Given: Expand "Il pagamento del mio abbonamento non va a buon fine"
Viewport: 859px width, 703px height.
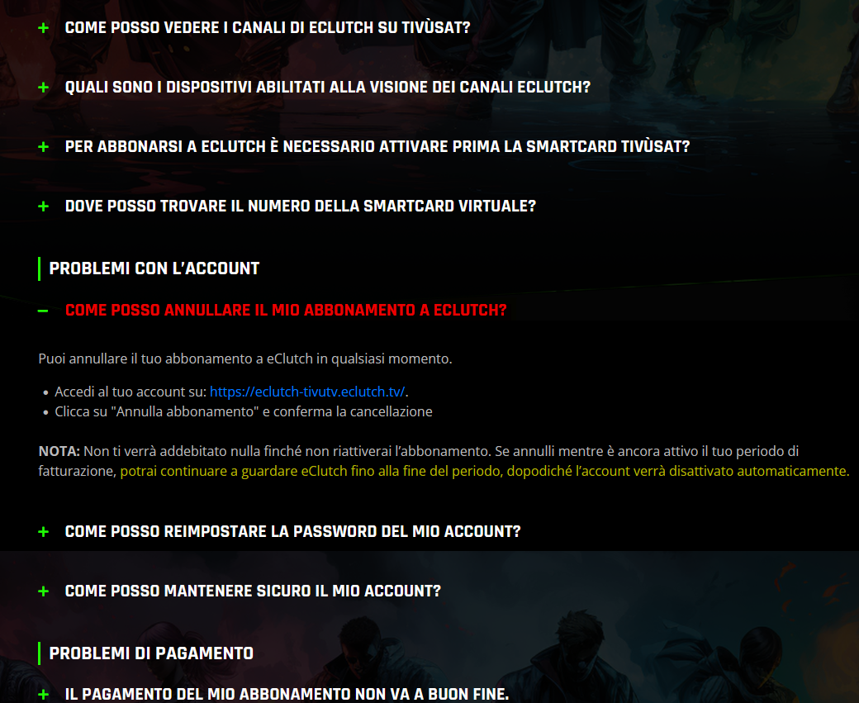Looking at the screenshot, I should pyautogui.click(x=287, y=694).
